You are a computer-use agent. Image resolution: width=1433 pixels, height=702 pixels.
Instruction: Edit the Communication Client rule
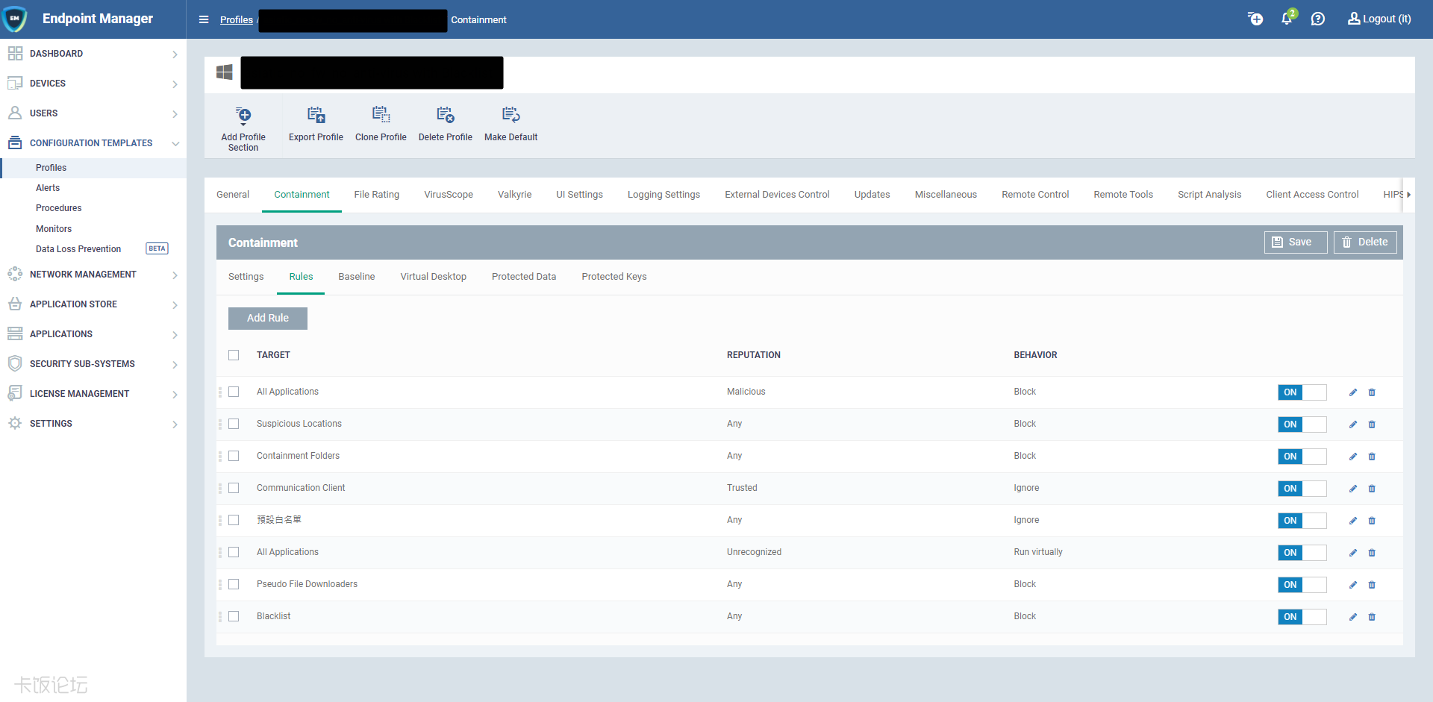[1353, 489]
